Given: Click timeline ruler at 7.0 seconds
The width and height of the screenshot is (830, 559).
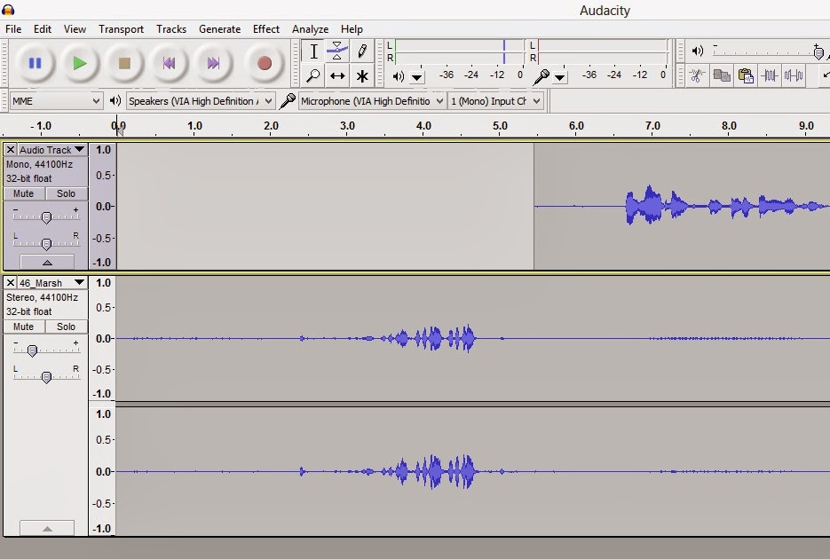Looking at the screenshot, I should coord(652,126).
